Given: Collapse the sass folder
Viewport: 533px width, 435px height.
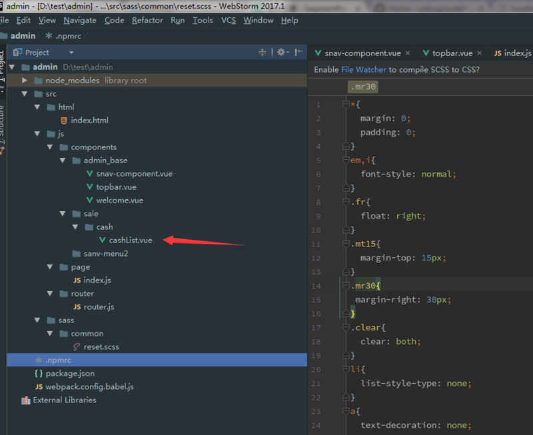Looking at the screenshot, I should [37, 320].
